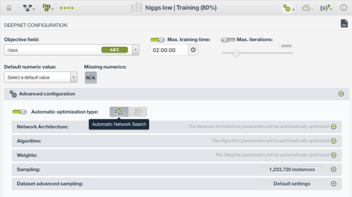Click the training time input field
This screenshot has width=352, height=197.
[169, 50]
